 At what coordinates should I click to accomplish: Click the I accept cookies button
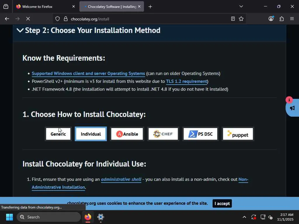pyautogui.click(x=222, y=203)
